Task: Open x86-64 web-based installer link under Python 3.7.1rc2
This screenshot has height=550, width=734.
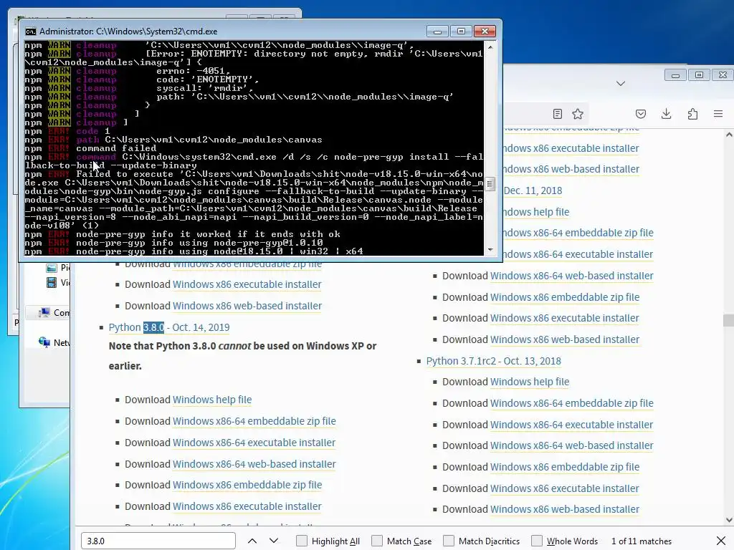Action: pos(571,445)
